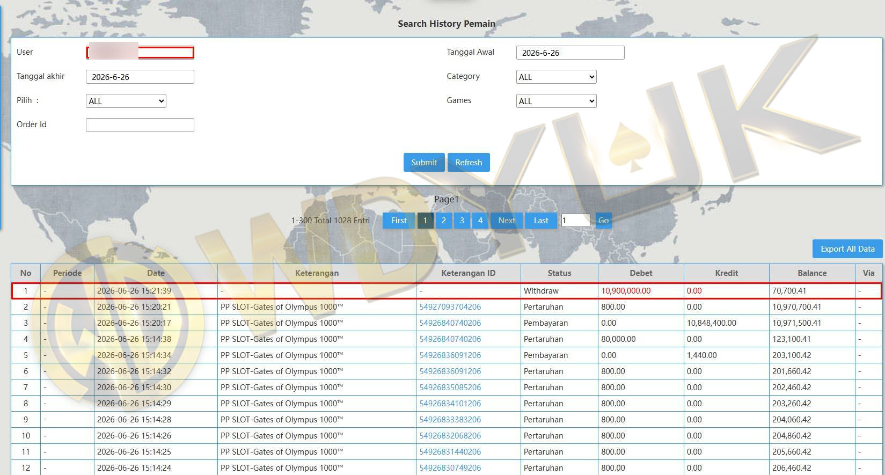Screen dimensions: 885x475
Task: Open Keterangan ID link 54926835085206
Action: pyautogui.click(x=450, y=388)
